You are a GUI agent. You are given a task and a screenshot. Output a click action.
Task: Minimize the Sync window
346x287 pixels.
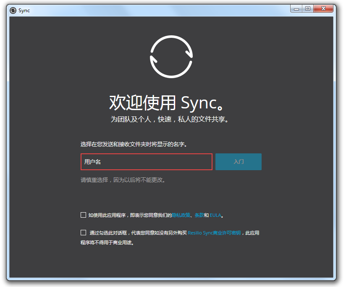point(296,8)
